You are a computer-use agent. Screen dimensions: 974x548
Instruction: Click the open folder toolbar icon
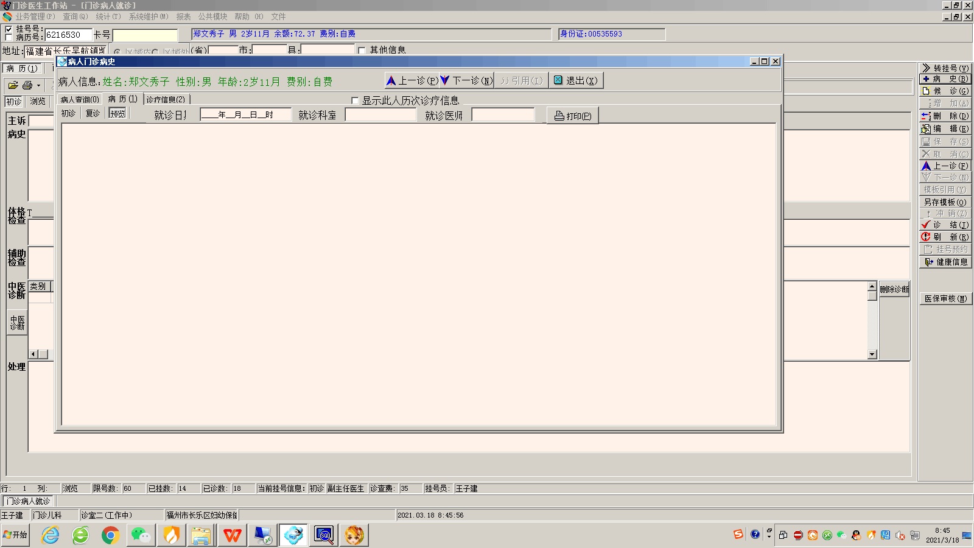(13, 85)
